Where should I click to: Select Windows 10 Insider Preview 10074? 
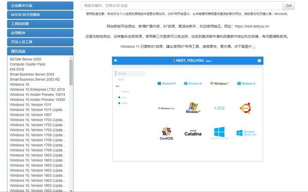click(x=37, y=94)
